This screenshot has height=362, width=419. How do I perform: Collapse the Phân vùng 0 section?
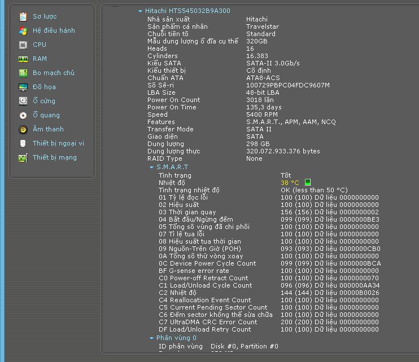pos(151,338)
